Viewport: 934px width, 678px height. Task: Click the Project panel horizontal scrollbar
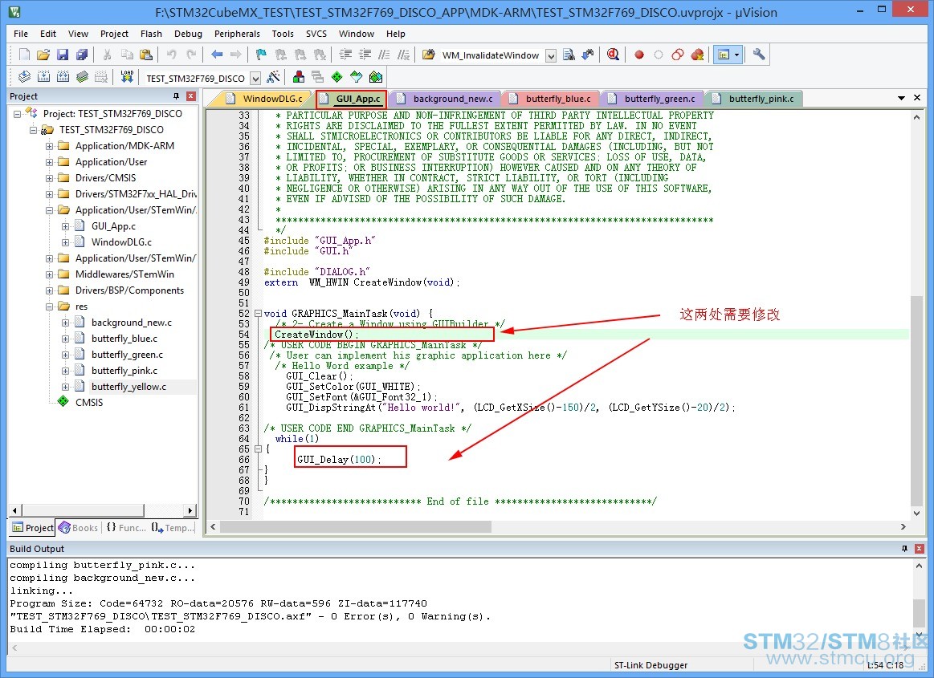[83, 511]
